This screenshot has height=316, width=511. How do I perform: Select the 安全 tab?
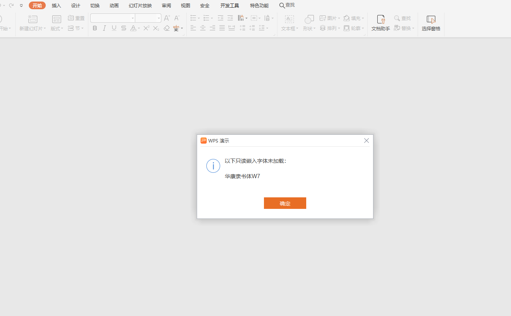[205, 5]
